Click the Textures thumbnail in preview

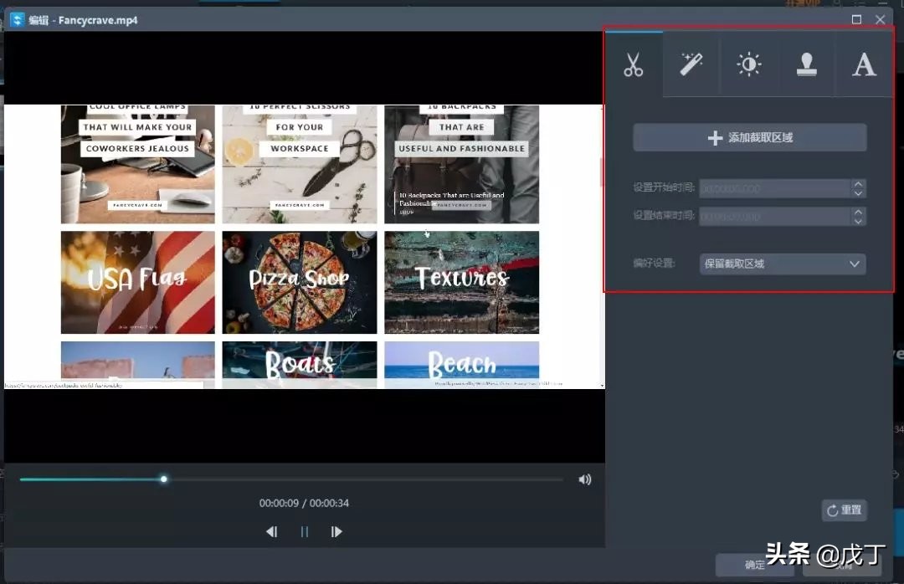pos(462,283)
